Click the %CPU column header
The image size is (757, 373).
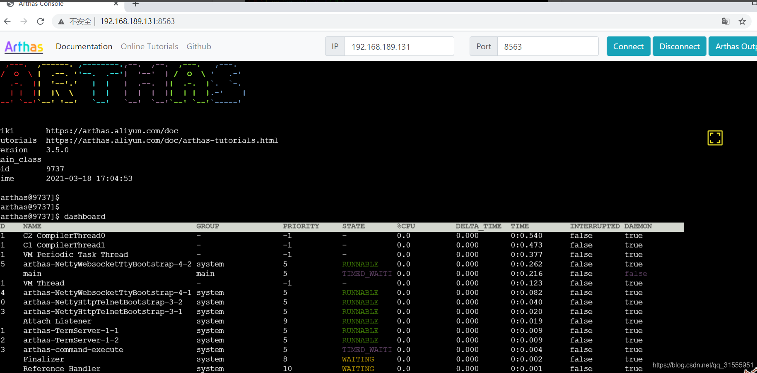(x=406, y=226)
